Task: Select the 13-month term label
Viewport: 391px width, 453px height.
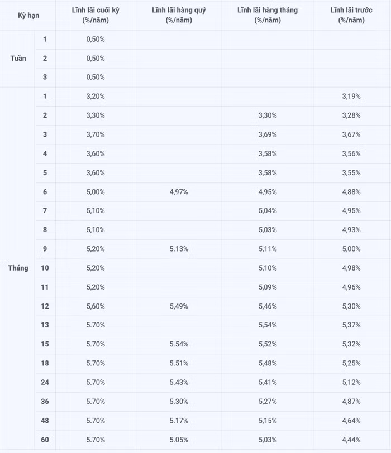Action: pos(45,325)
